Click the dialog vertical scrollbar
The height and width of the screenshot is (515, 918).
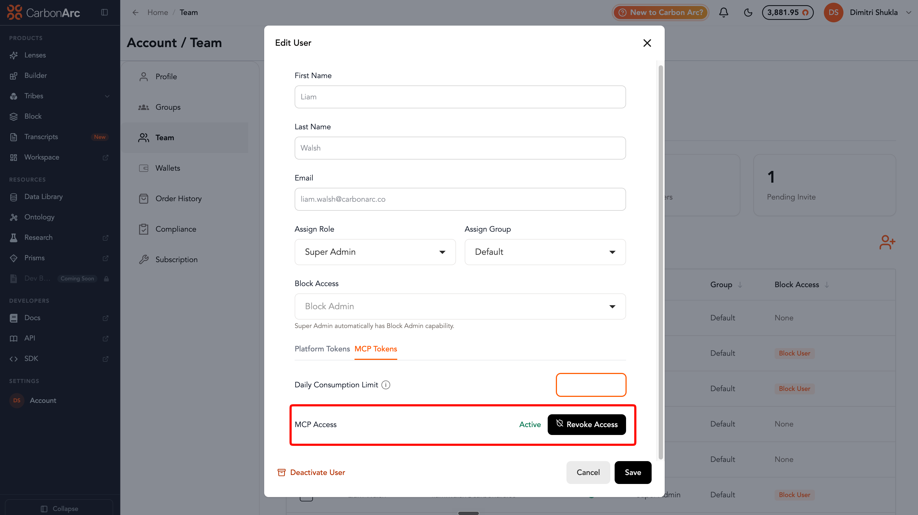[660, 262]
